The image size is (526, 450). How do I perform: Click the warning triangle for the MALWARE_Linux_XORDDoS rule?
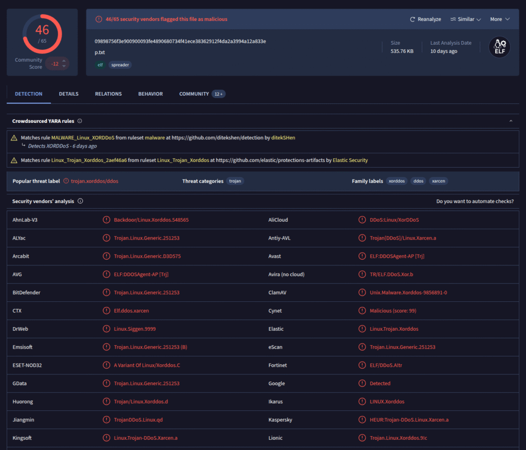(x=14, y=138)
